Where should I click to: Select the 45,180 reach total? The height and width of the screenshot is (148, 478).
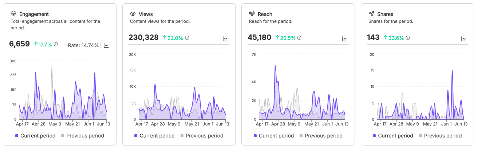pyautogui.click(x=260, y=37)
